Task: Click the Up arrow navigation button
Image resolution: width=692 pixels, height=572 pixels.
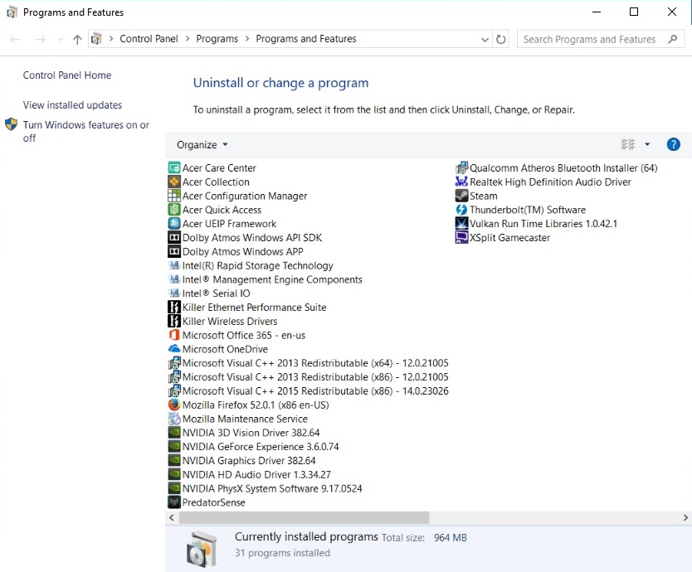Action: (77, 40)
